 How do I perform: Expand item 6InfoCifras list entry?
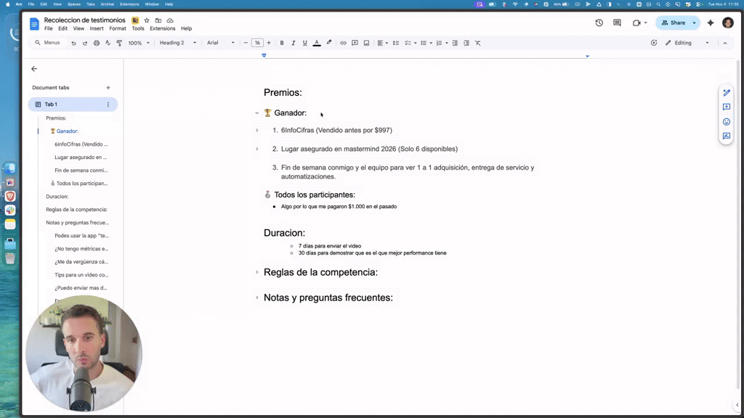[x=257, y=131]
